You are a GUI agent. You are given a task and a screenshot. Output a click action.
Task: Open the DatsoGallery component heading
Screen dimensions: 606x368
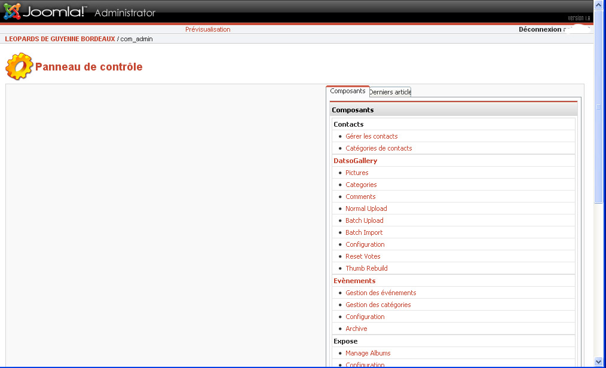[x=355, y=161]
